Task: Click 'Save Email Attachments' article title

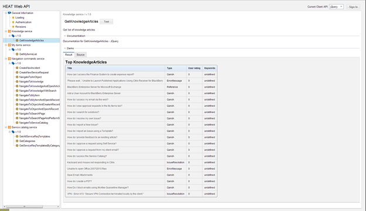Action: (x=80, y=175)
